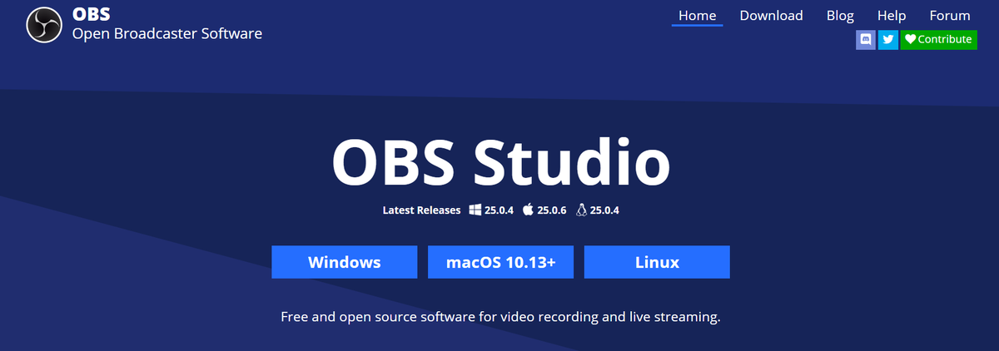Open the Twitter bird icon
The width and height of the screenshot is (999, 351).
click(x=888, y=39)
